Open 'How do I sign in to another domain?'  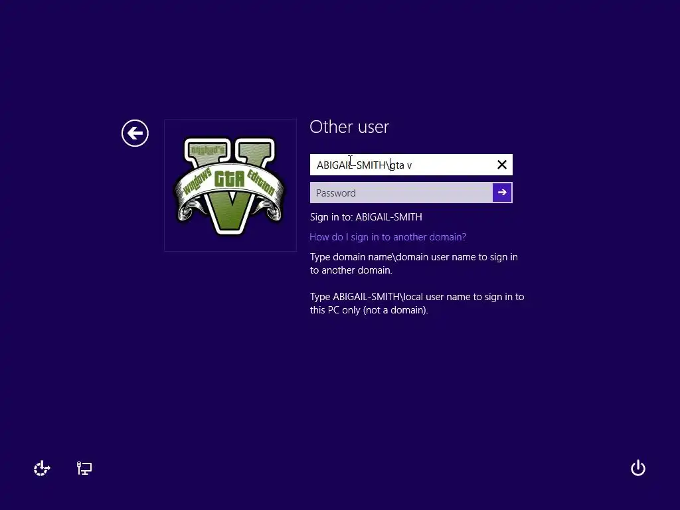click(388, 237)
